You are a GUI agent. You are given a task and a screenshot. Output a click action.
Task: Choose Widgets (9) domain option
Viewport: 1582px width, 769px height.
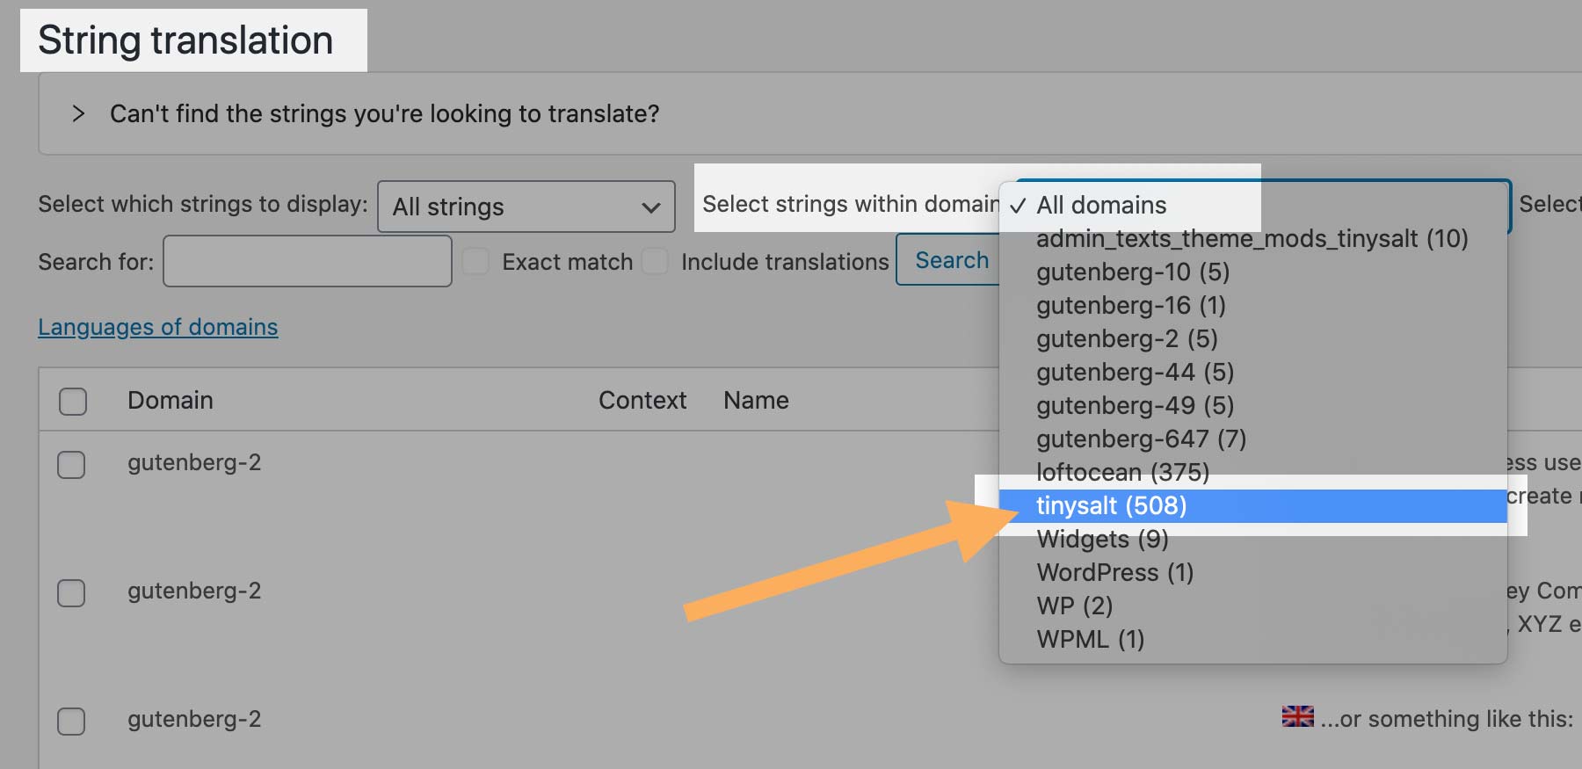coord(1253,539)
